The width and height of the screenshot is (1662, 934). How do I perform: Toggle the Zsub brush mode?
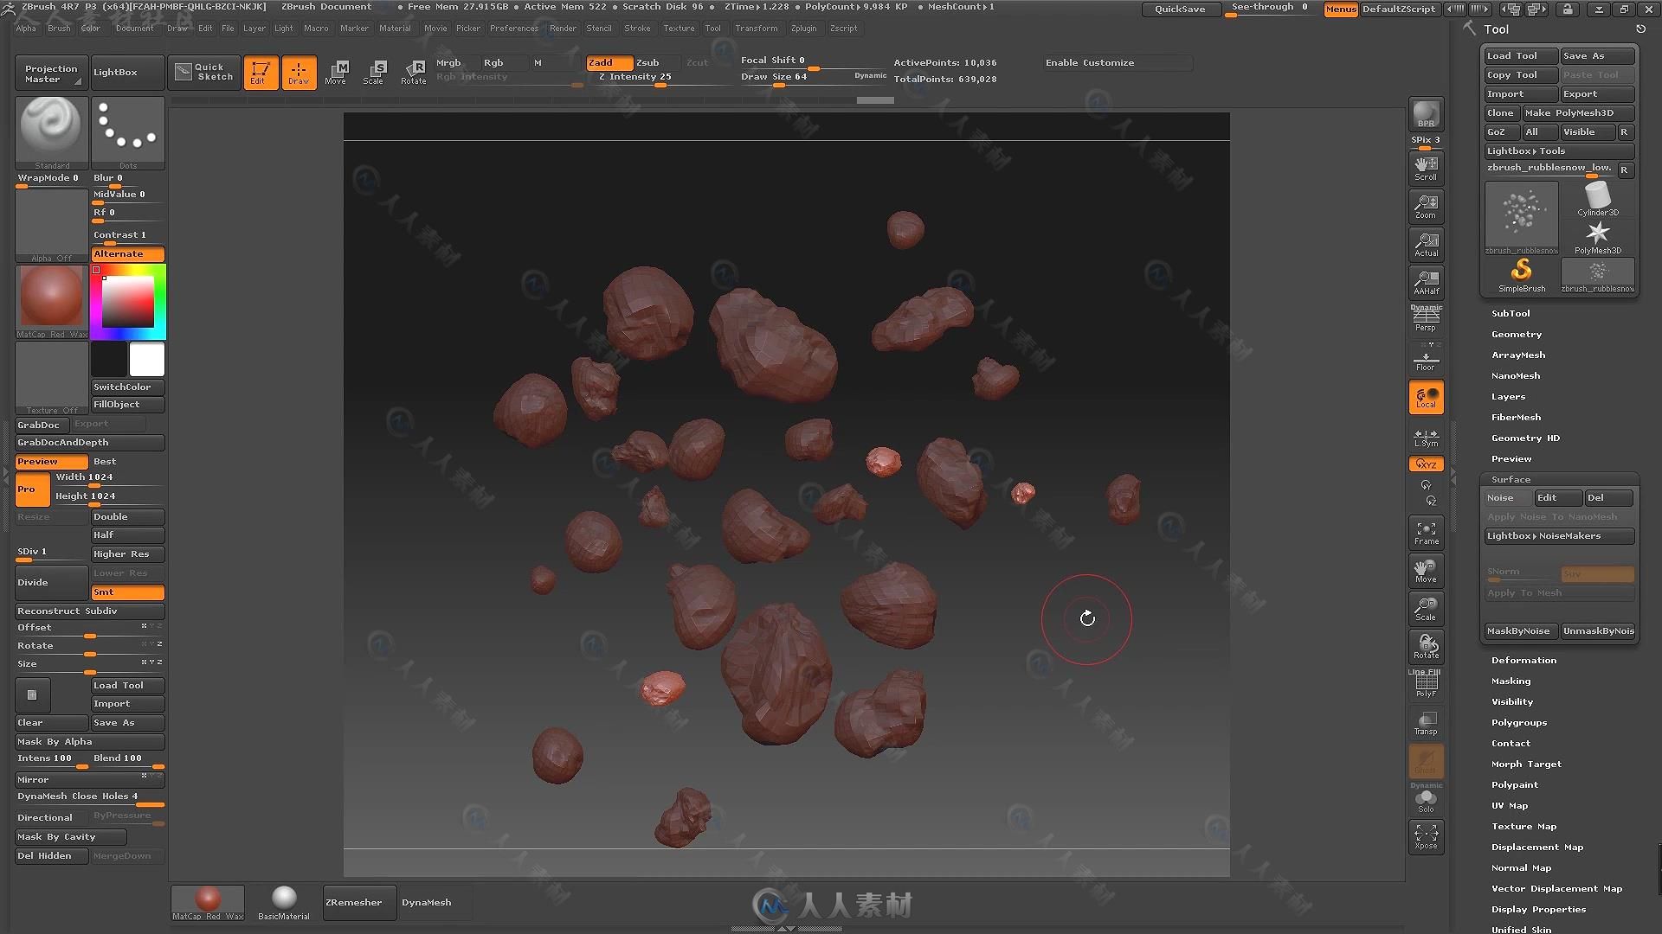(x=647, y=61)
